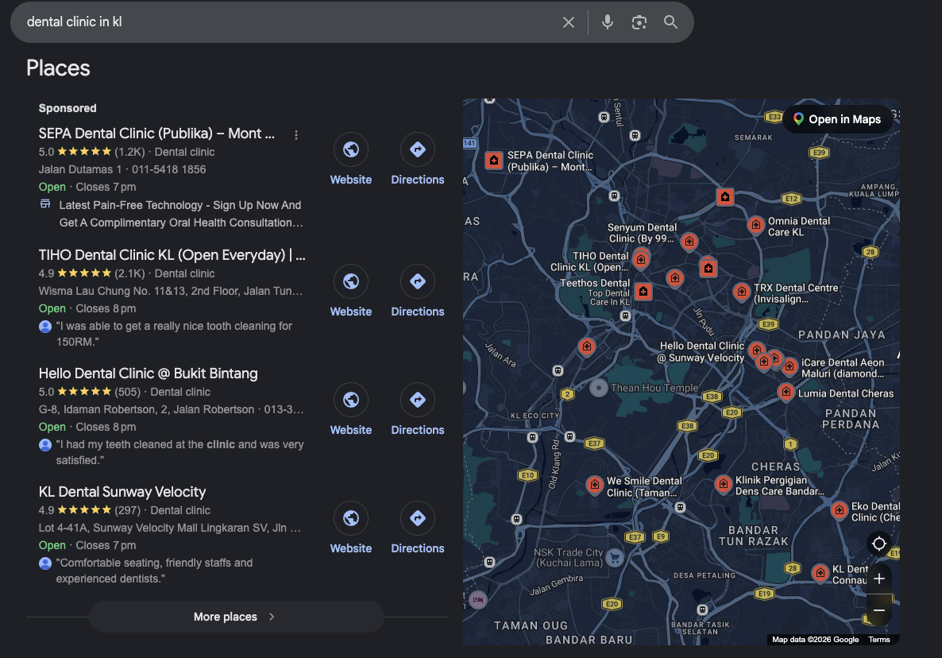Get Directions to KL Dental Sunway Velocity
The width and height of the screenshot is (942, 658).
418,528
